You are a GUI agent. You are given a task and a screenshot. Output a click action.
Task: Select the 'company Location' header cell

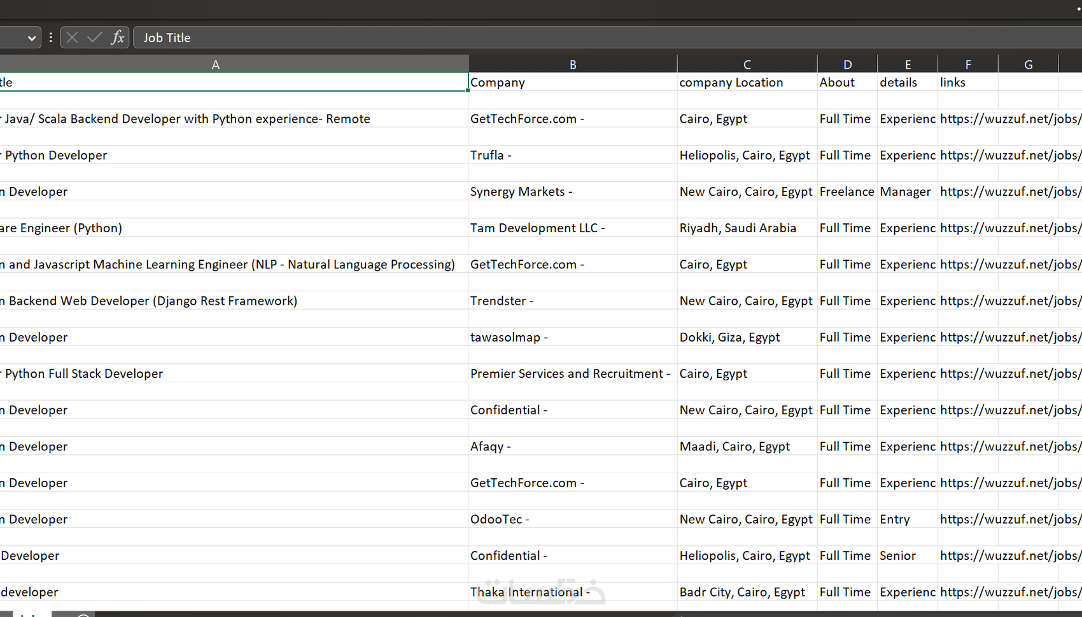coord(747,82)
